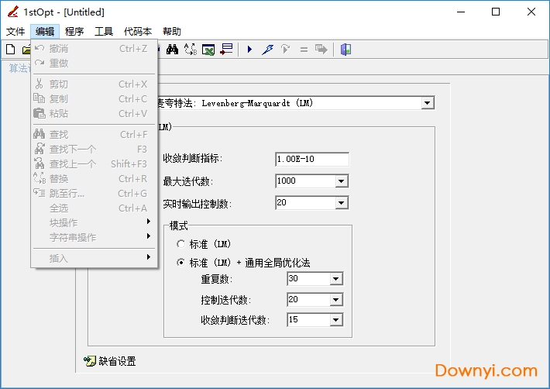Open the 工具 menu
Viewport: 550px width, 389px height.
point(104,32)
